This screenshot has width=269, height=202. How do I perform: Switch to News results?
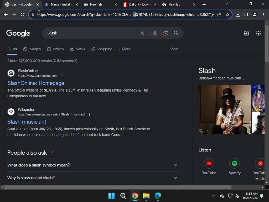[77, 49]
